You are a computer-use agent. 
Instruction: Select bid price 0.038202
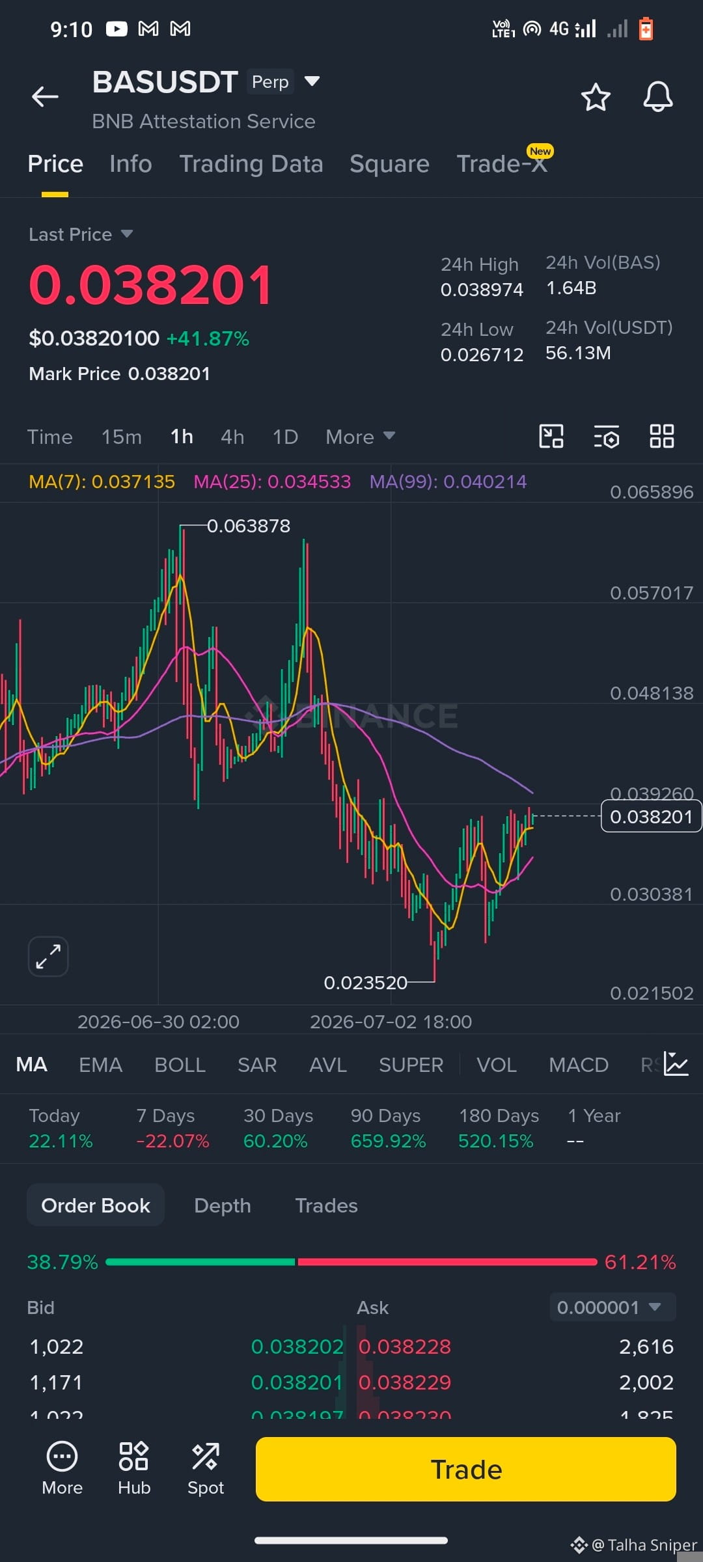click(297, 1346)
